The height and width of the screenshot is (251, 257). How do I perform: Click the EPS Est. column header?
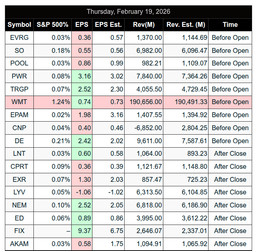(x=108, y=24)
